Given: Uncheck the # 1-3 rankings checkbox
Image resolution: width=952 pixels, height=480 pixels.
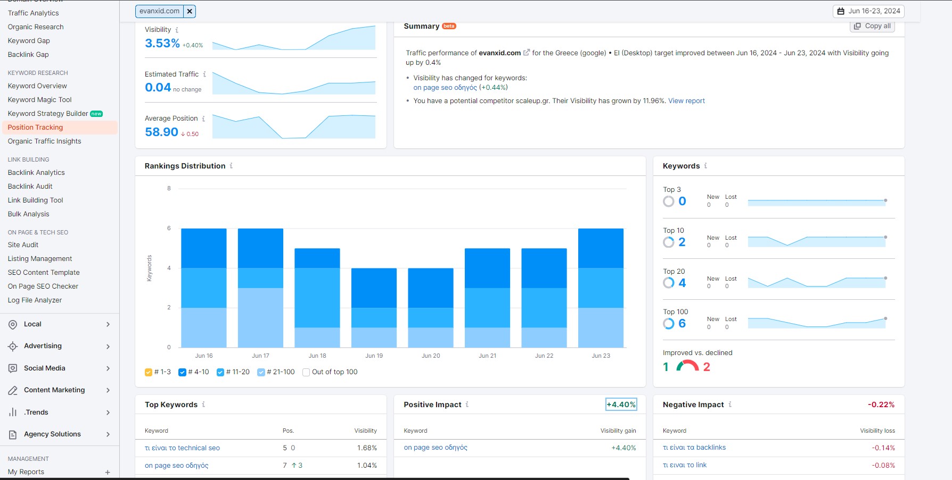Looking at the screenshot, I should click(149, 372).
